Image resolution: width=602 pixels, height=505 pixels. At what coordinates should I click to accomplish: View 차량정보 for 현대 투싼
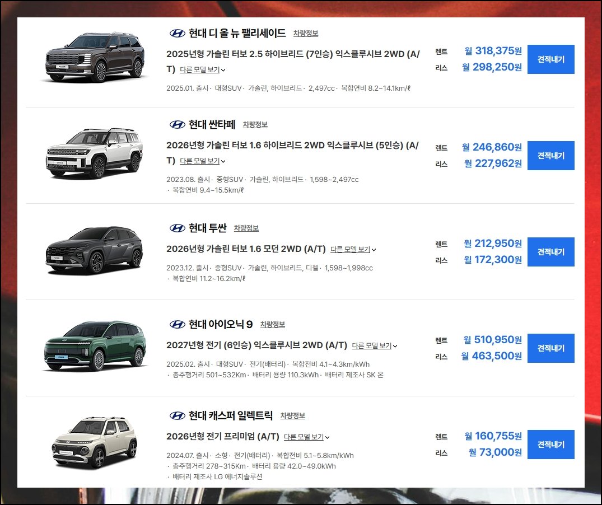(246, 228)
